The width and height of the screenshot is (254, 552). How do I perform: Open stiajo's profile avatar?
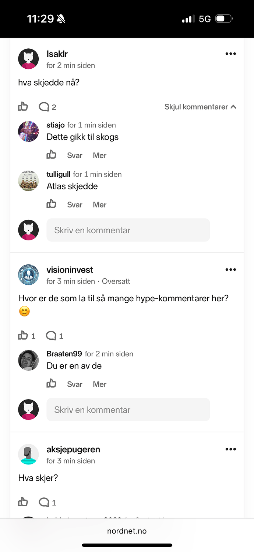click(28, 131)
